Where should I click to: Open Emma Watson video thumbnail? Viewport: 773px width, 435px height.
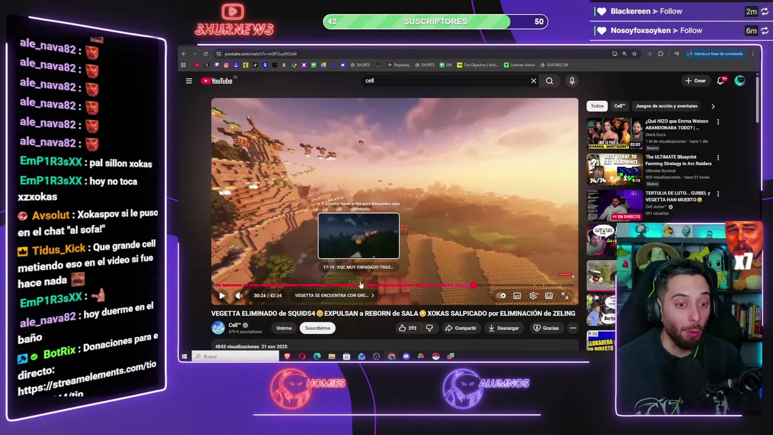coord(614,133)
